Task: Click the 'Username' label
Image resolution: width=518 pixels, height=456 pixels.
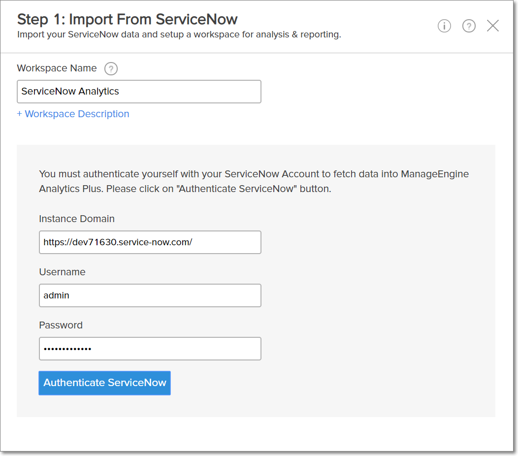Action: (62, 272)
